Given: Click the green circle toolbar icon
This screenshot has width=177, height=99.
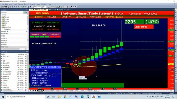Looking at the screenshot, I should tap(24, 7).
